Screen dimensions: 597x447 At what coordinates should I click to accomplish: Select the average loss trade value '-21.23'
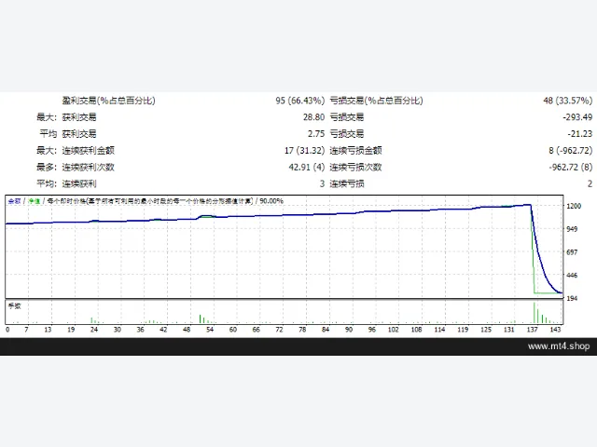click(x=580, y=134)
